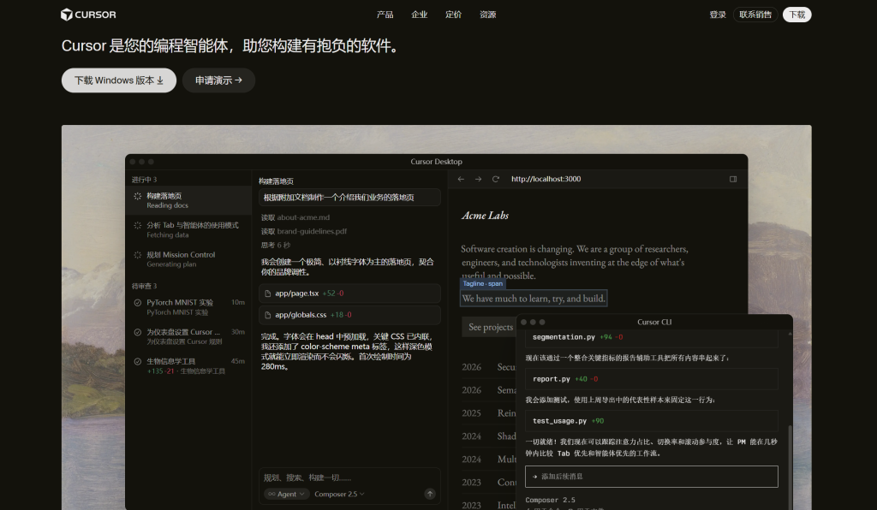877x510 pixels.
Task: Open the PyTorch MNIST 实验 review item
Action: (188, 307)
